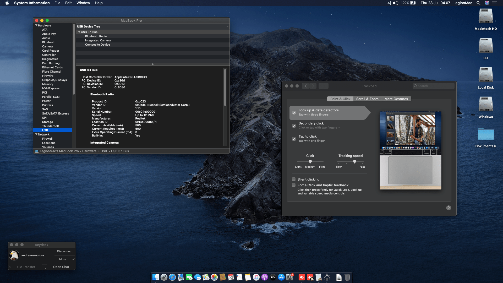This screenshot has height=283, width=503.
Task: Uncheck Look up & data detectors
Action: point(294,113)
